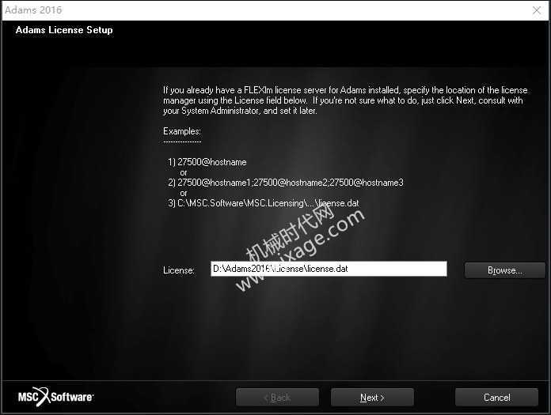Click the FLEXlm instruction paragraph
Image resolution: width=551 pixels, height=415 pixels.
coord(345,100)
